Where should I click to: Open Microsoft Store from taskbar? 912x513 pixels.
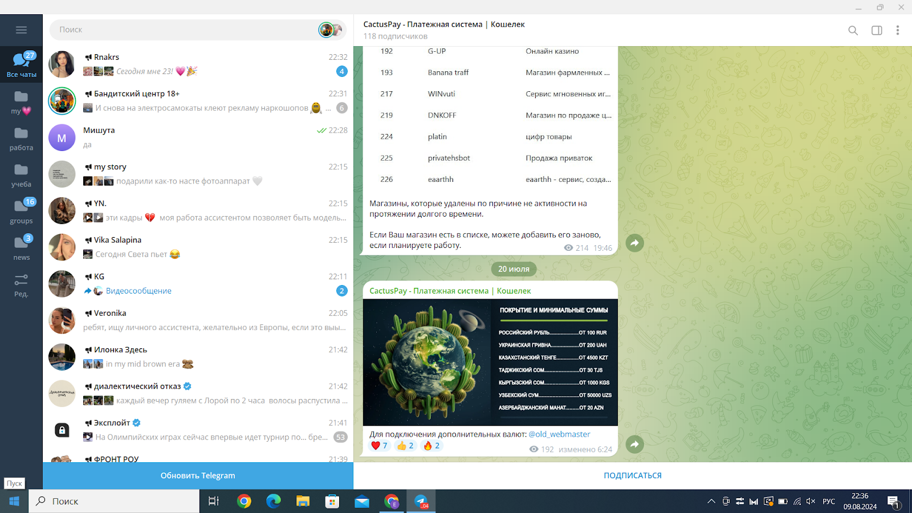pyautogui.click(x=332, y=501)
